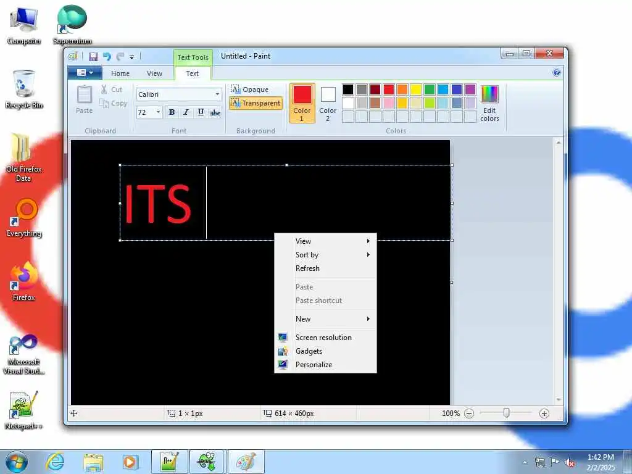
Task: Click the network tray icon
Action: click(539, 462)
